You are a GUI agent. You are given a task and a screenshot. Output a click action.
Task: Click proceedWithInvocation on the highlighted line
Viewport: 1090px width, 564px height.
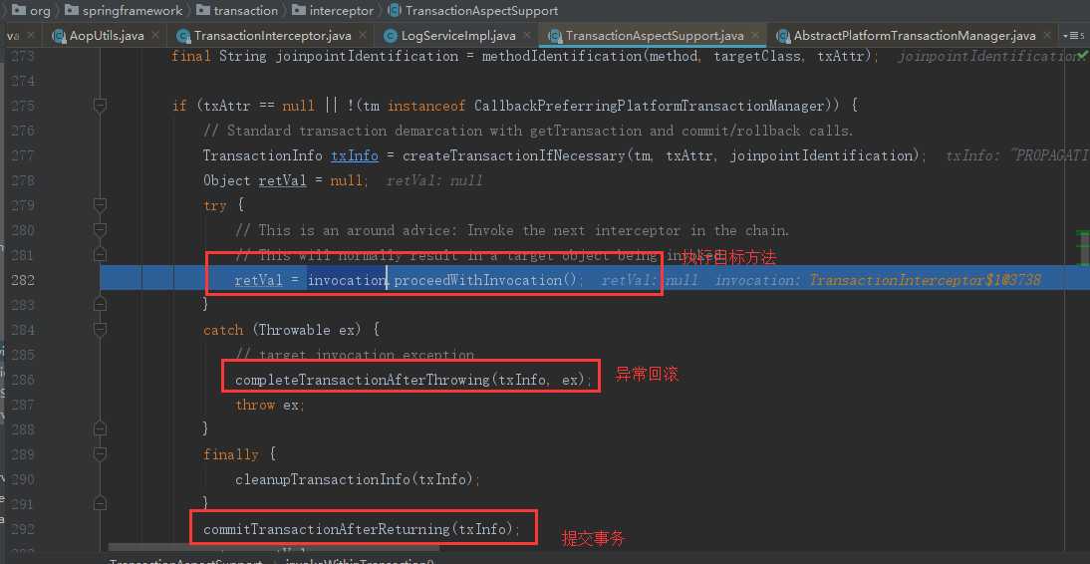pyautogui.click(x=479, y=280)
